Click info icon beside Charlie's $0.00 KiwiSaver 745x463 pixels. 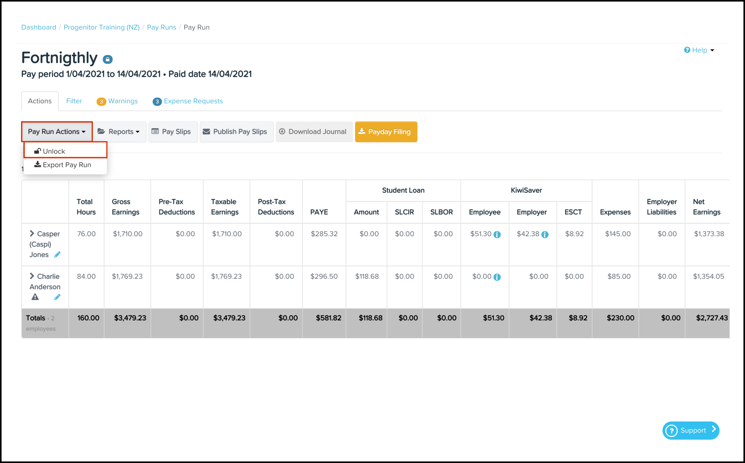pos(497,277)
